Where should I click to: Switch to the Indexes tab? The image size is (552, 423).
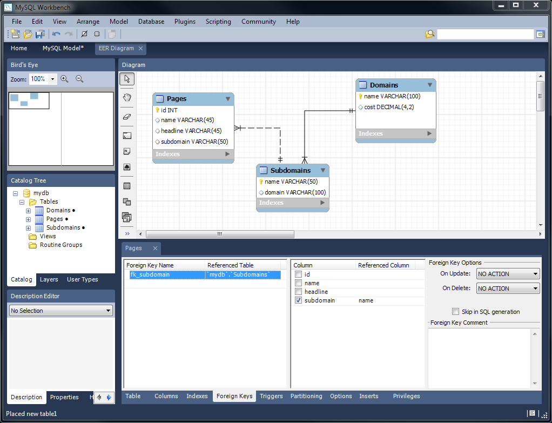[x=197, y=396]
